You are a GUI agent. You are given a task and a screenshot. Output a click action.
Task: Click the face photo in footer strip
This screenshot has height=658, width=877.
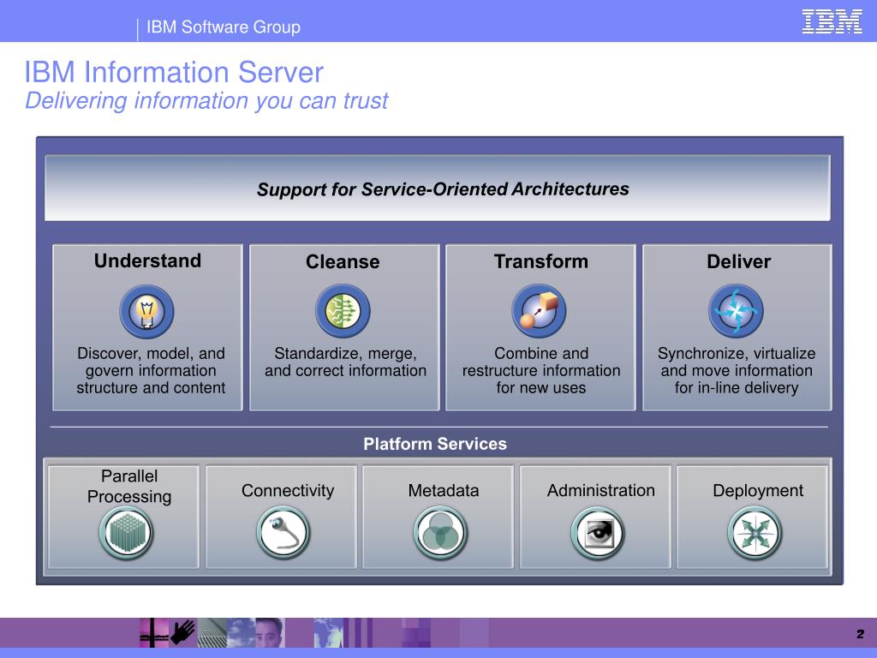click(270, 632)
